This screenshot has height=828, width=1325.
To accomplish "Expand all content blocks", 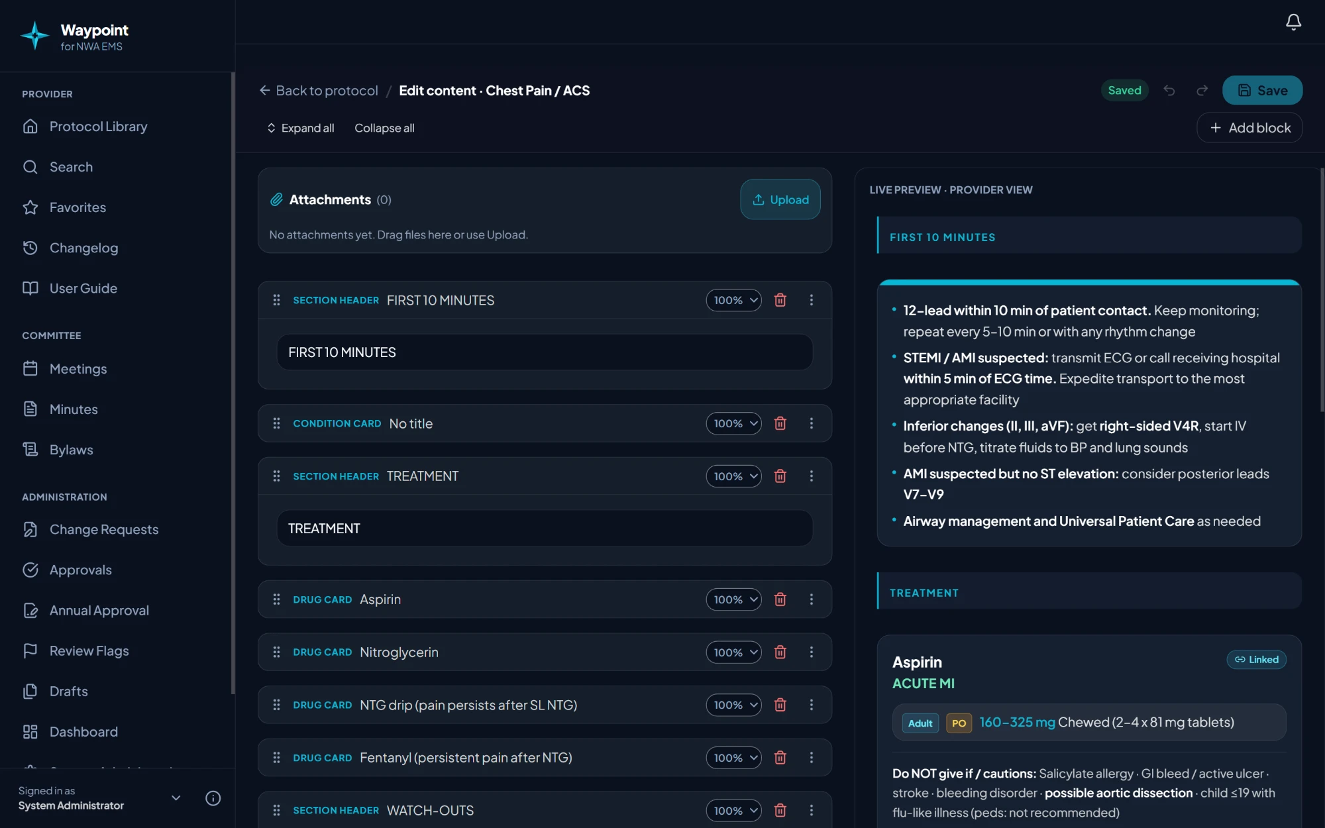I will [x=301, y=128].
